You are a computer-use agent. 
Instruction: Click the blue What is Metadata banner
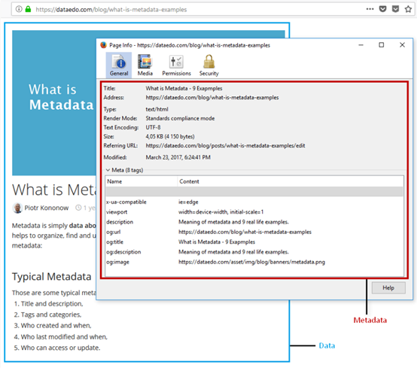54,102
